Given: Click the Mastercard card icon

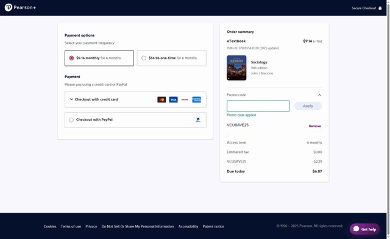Looking at the screenshot, I should click(161, 99).
